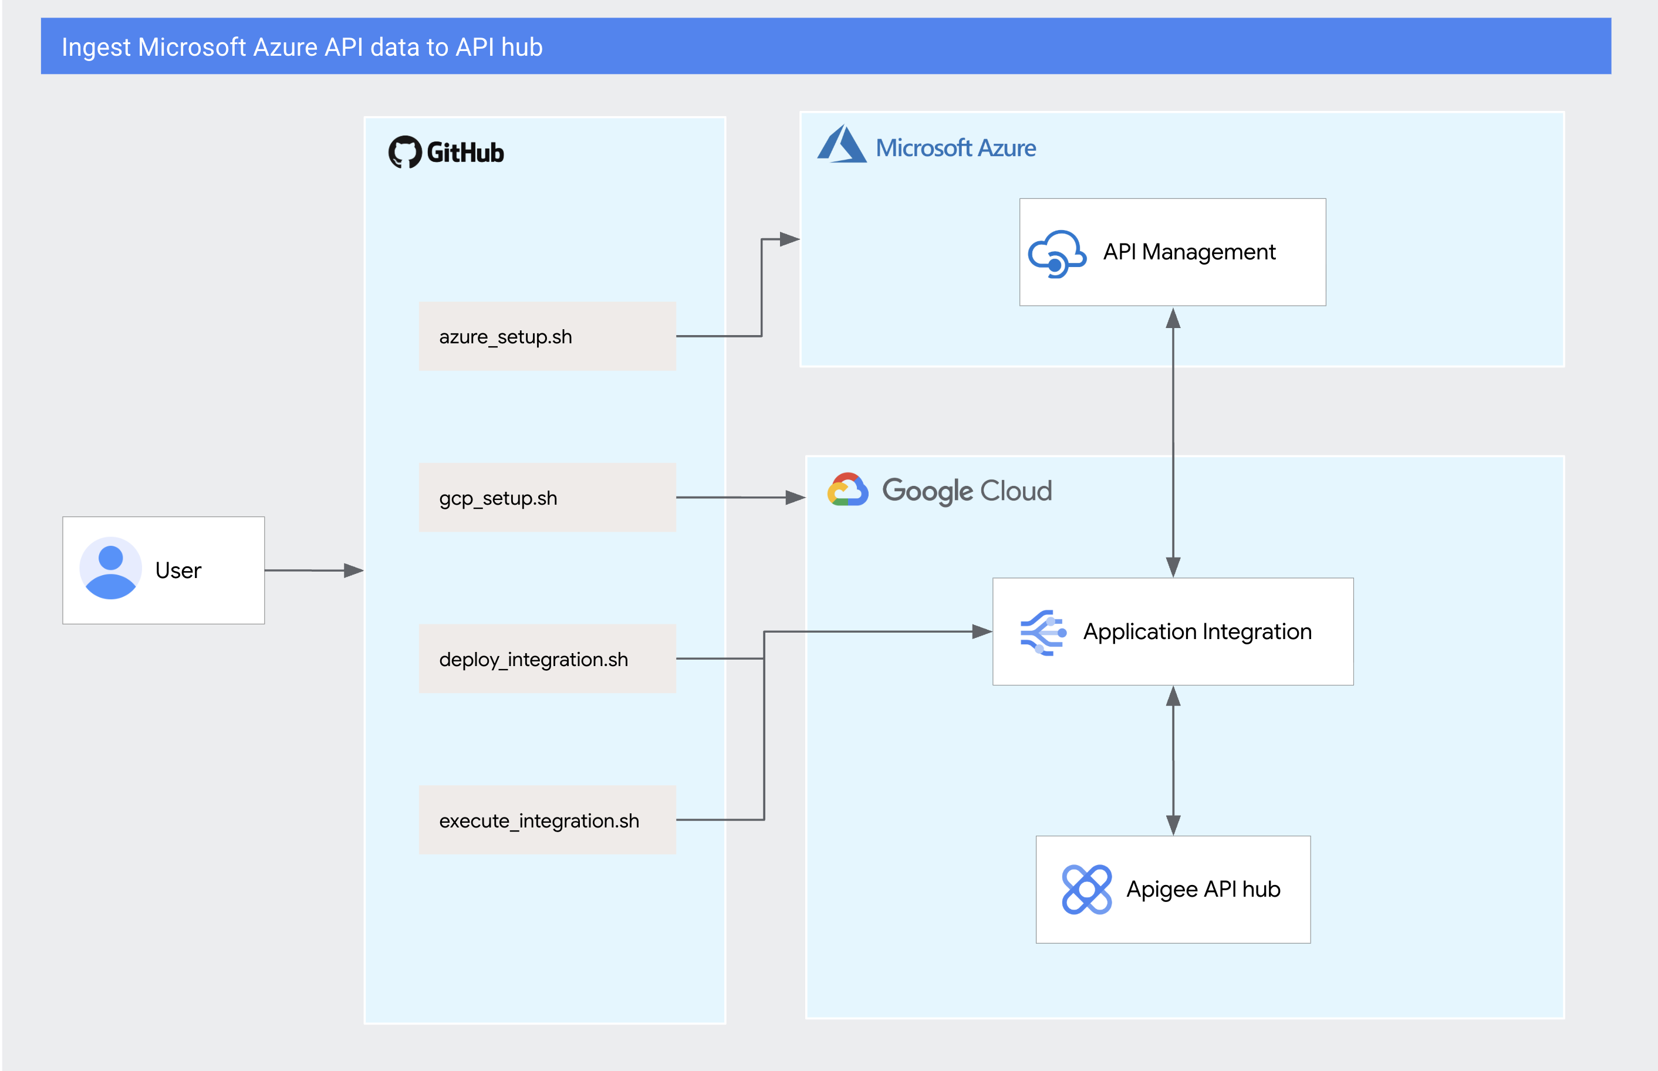The width and height of the screenshot is (1658, 1071).
Task: Click the API Management label text
Action: point(1189,252)
